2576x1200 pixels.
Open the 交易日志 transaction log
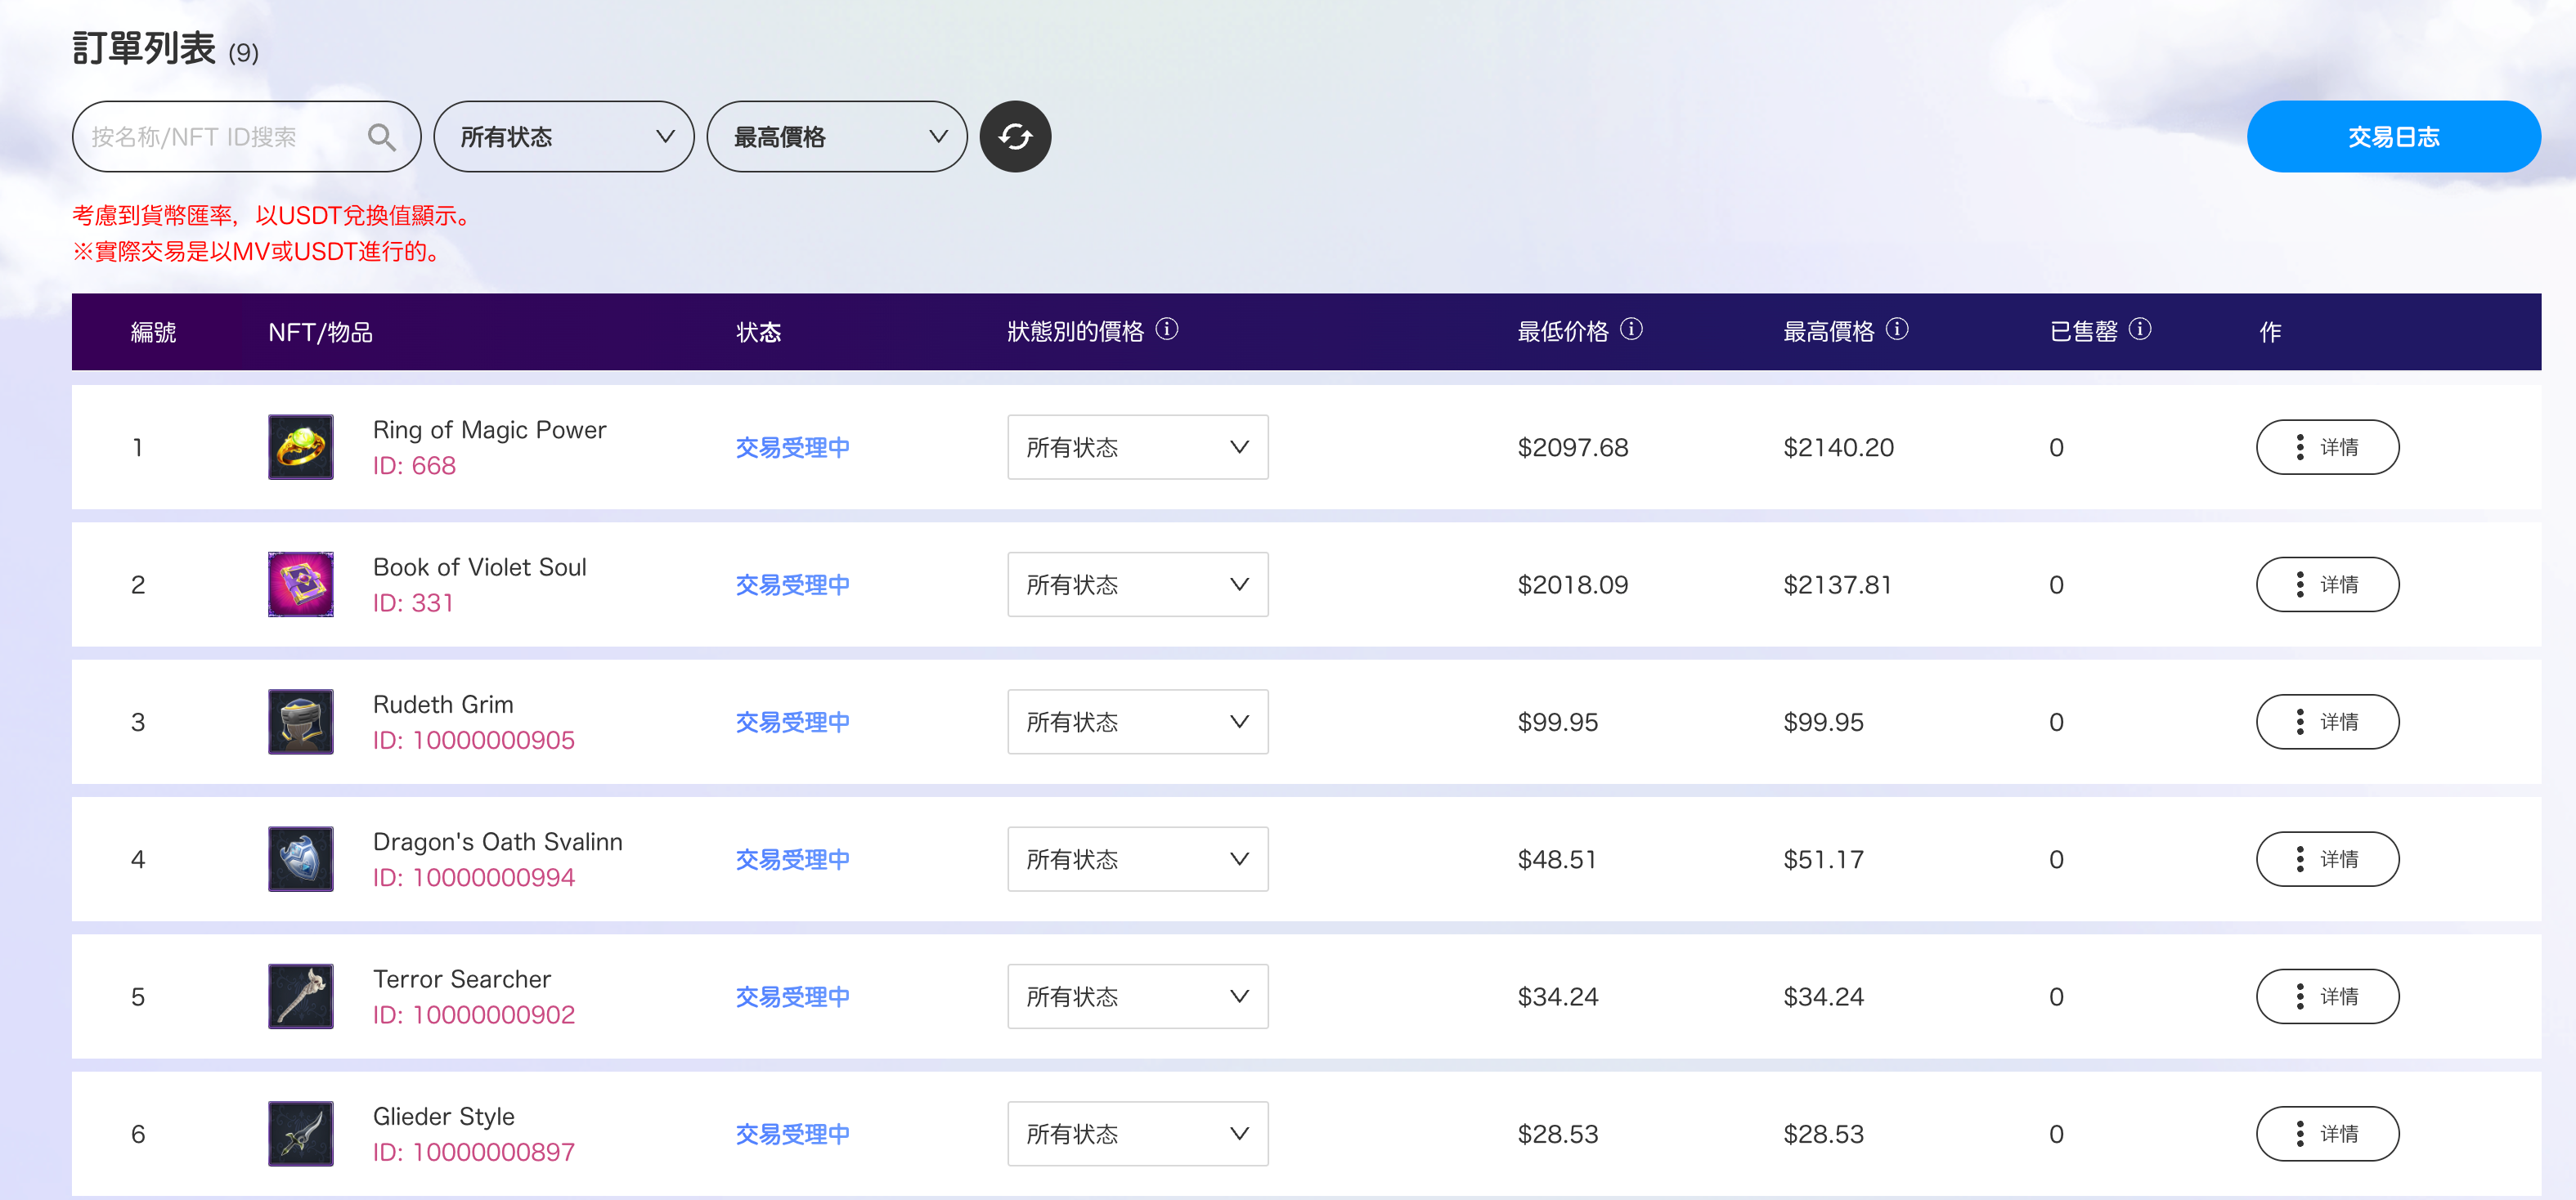coord(2393,137)
